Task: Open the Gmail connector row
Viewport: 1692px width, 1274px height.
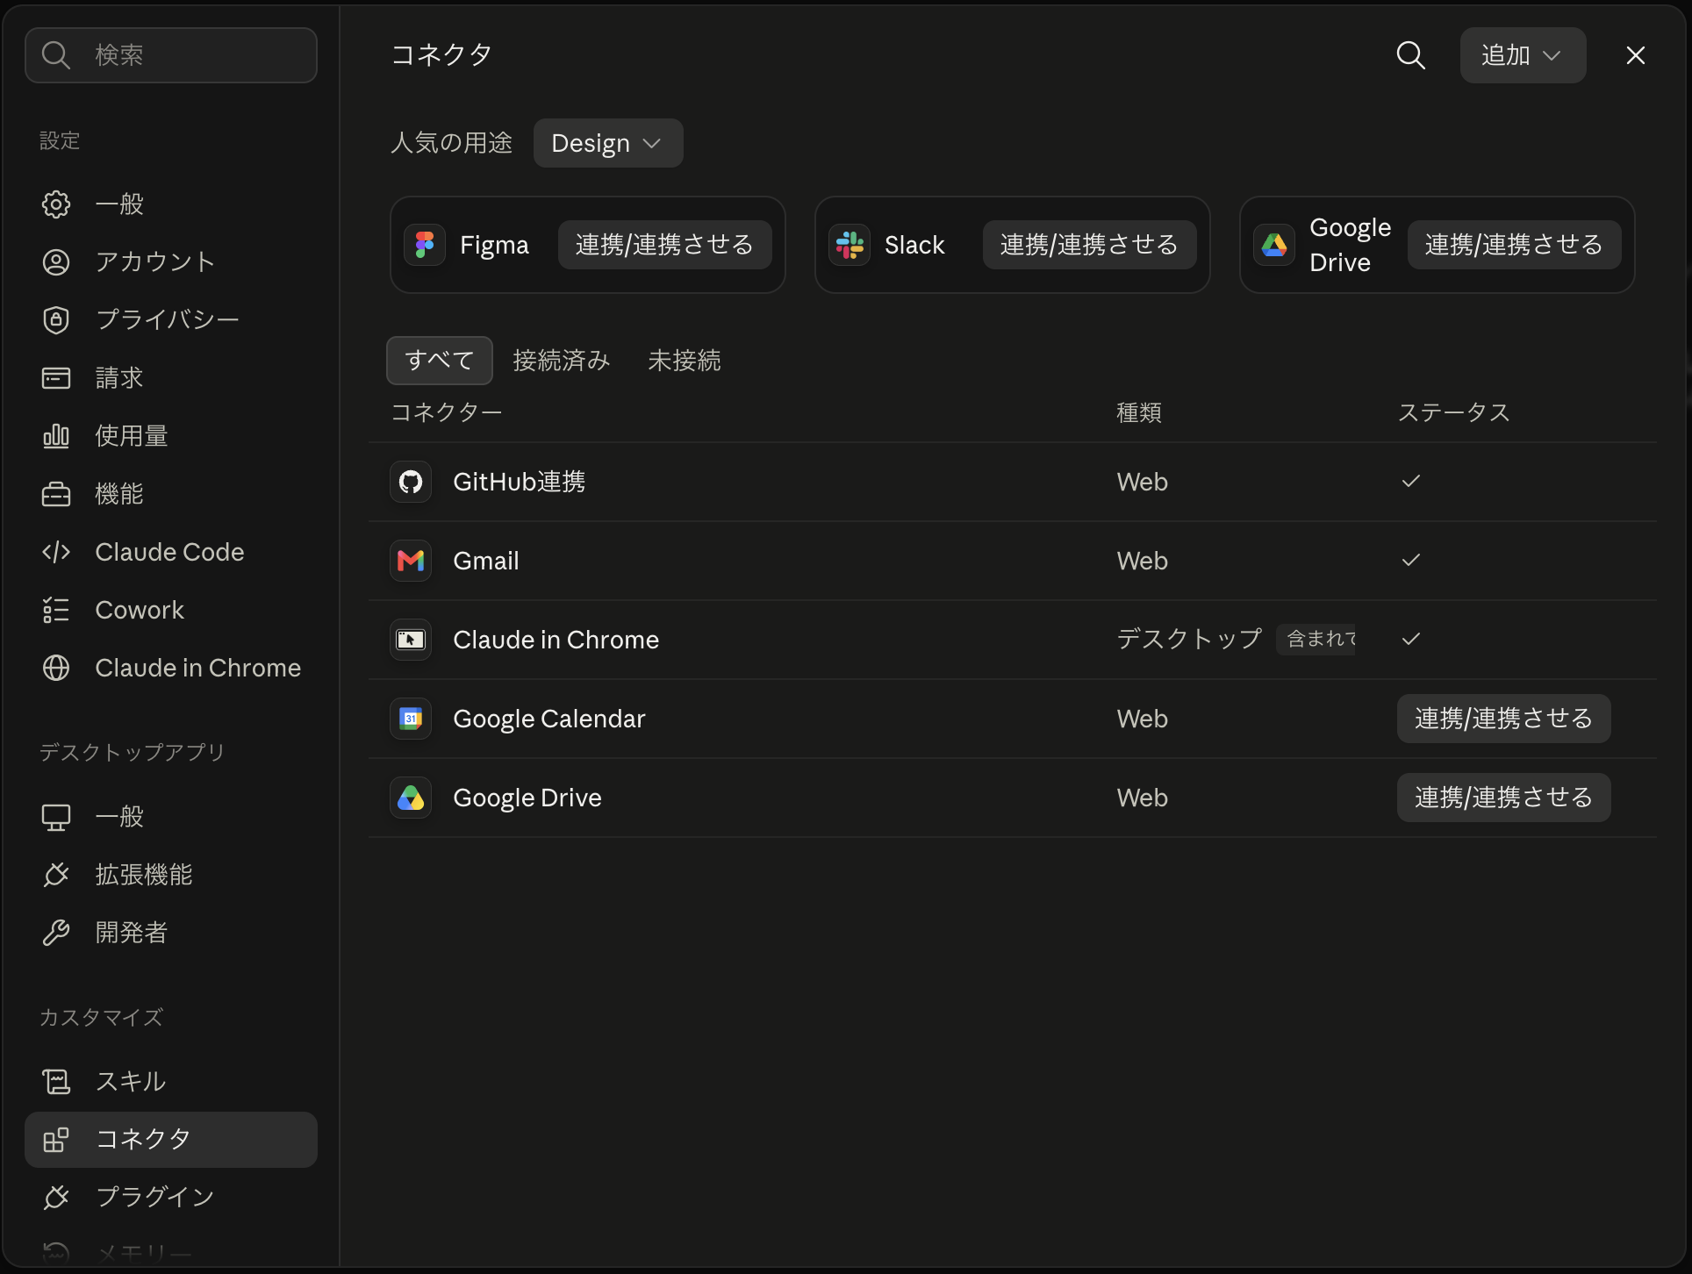Action: coord(1013,561)
